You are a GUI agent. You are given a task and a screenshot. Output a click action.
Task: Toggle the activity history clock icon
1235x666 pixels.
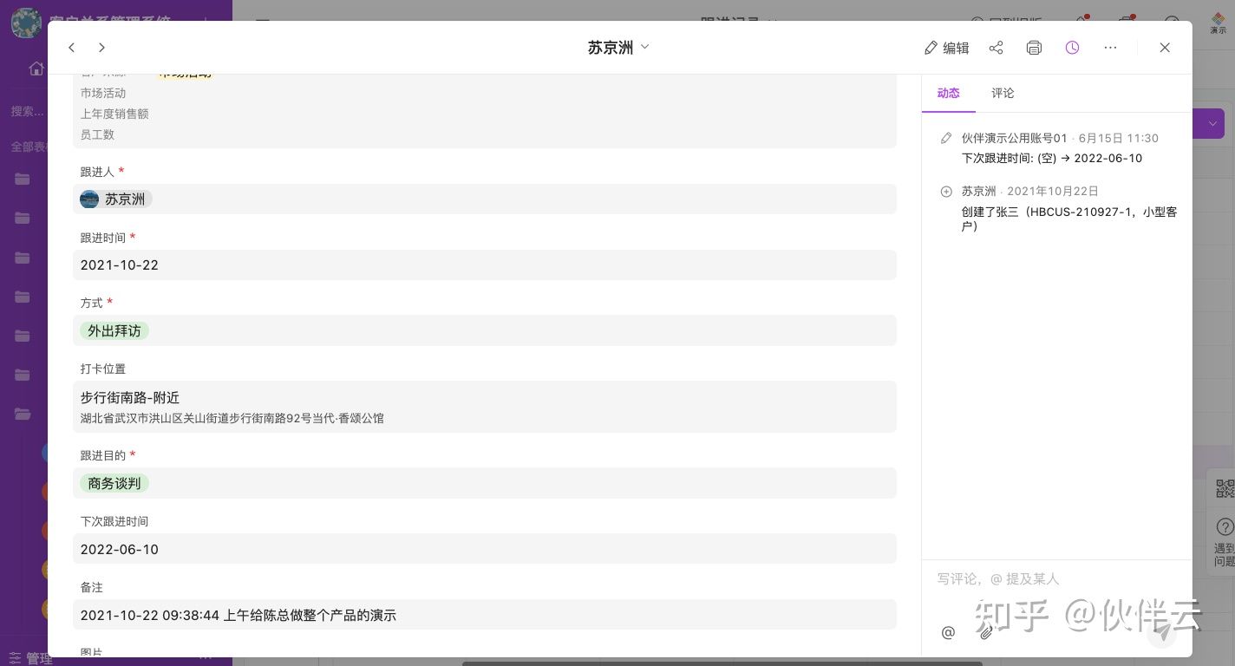[1072, 48]
